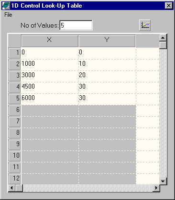Click the horizontal scrollbar thumb

point(19,188)
